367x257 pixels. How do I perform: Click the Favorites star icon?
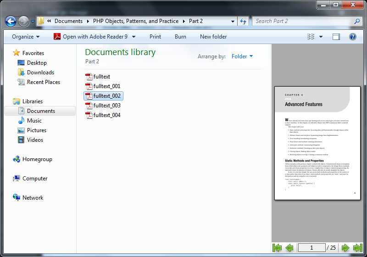(16, 53)
